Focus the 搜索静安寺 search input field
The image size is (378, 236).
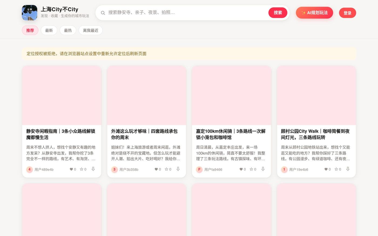(x=186, y=13)
